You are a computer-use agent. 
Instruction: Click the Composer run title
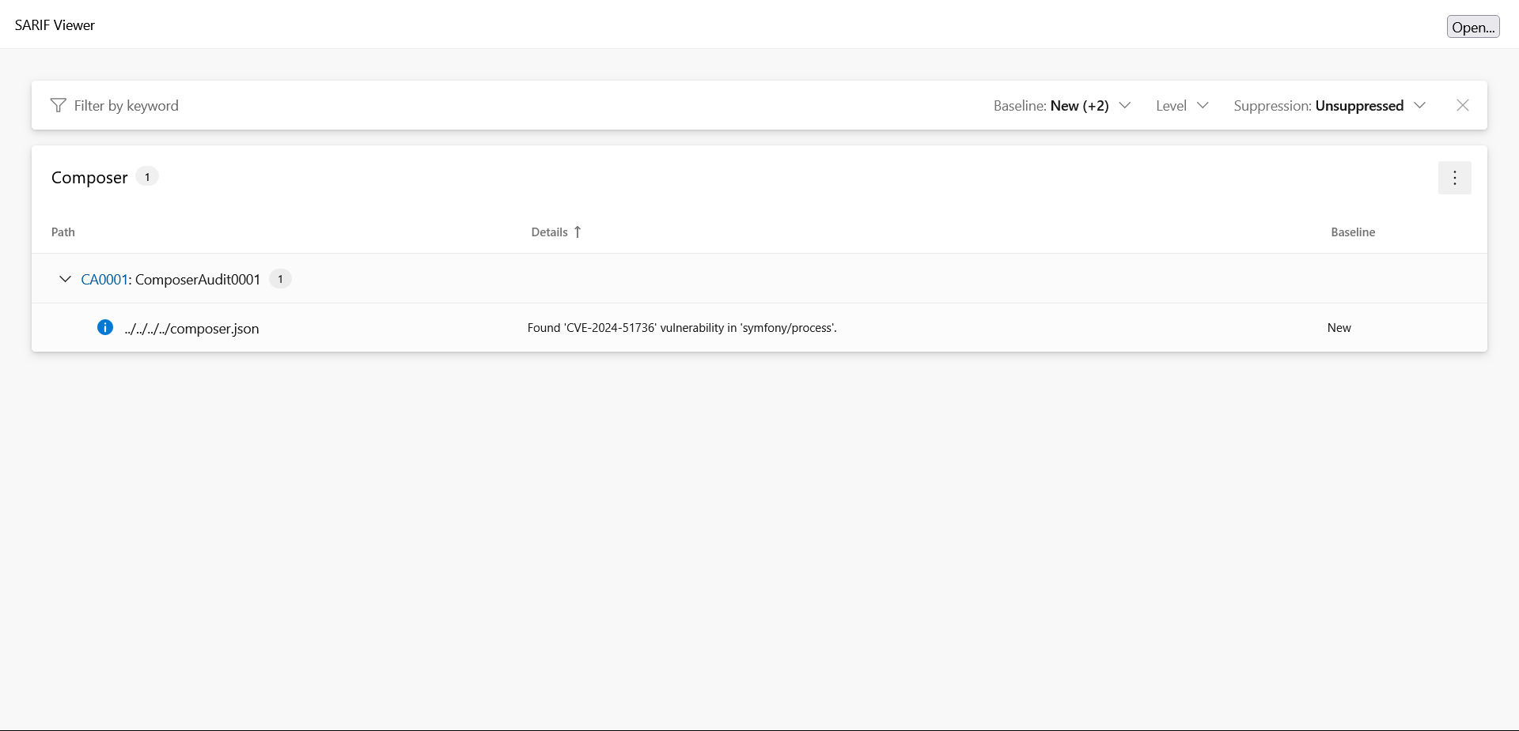(89, 178)
